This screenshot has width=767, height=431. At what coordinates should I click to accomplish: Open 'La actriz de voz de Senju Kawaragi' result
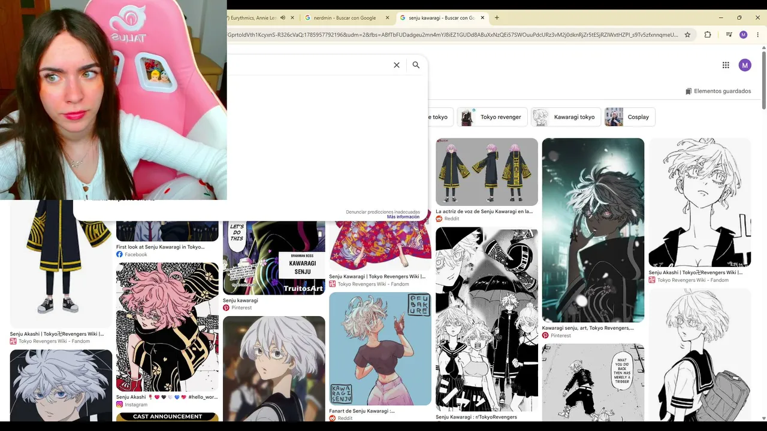pyautogui.click(x=484, y=211)
